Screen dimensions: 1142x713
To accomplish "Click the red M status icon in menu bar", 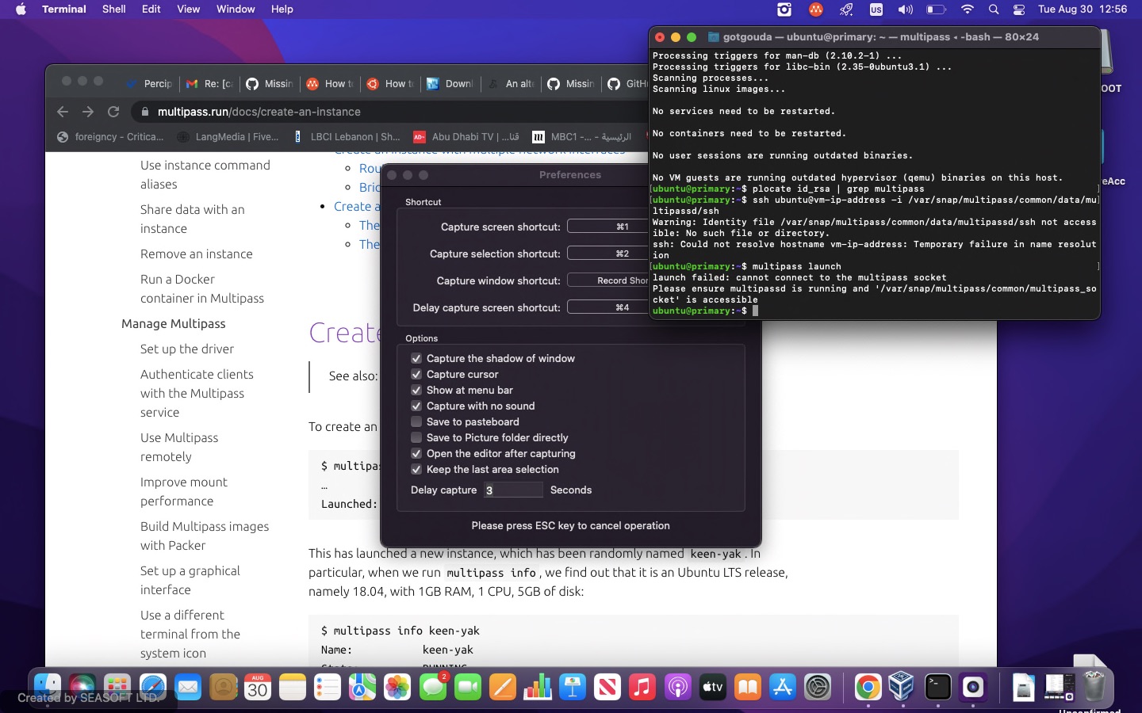I will [x=816, y=10].
